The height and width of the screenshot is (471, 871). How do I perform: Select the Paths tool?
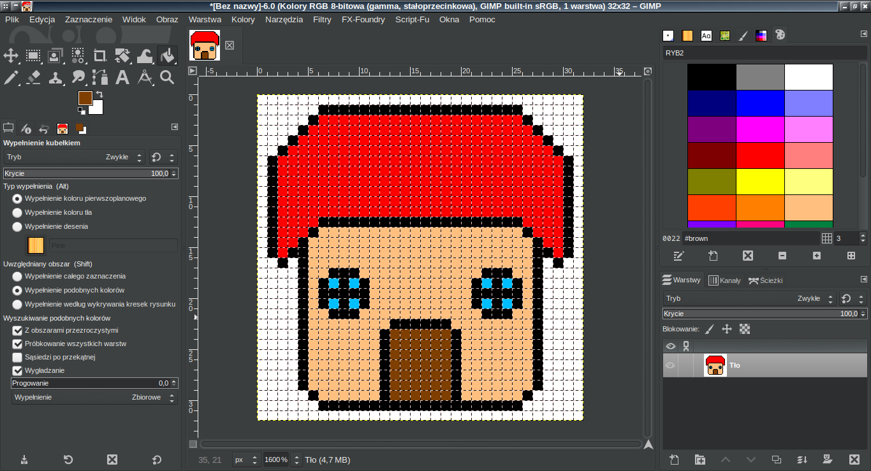100,78
